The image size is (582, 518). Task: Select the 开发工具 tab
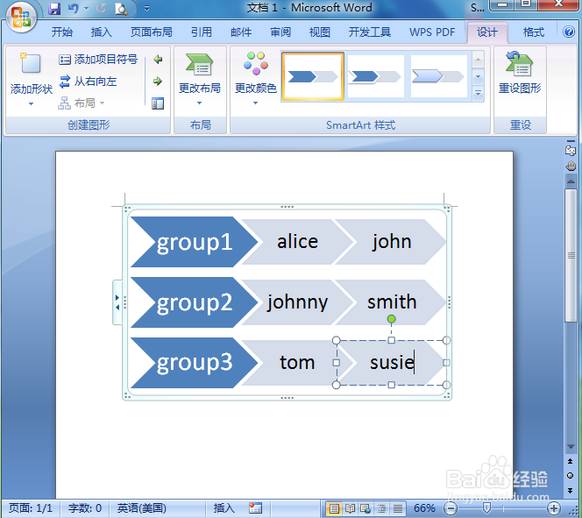tap(369, 32)
